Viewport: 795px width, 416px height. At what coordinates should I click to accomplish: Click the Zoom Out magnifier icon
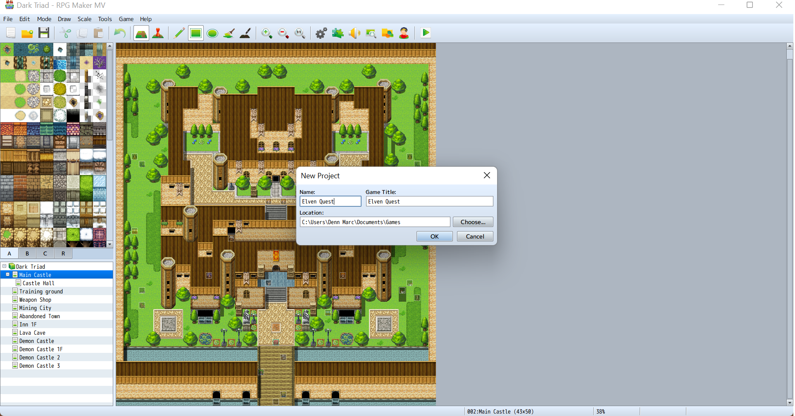pos(283,33)
